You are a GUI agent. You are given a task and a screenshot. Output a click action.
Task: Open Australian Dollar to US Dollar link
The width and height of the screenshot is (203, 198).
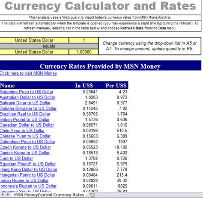[x=27, y=97]
